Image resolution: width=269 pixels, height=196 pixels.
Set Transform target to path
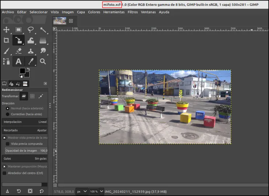41,96
